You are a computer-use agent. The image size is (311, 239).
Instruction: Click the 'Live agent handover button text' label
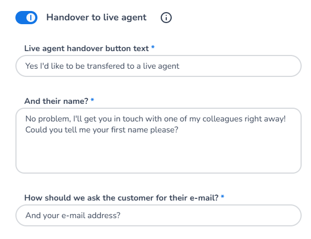[x=86, y=48]
